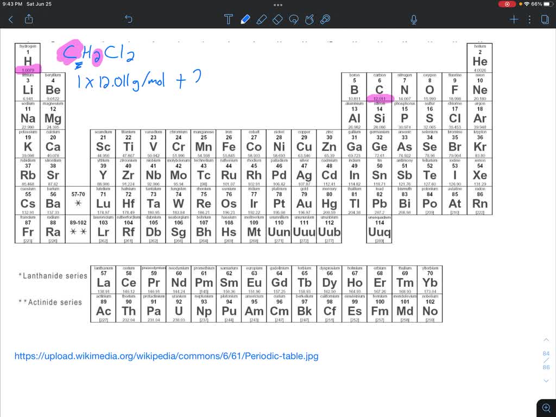The width and height of the screenshot is (556, 417).
Task: Open the share export menu
Action: (x=29, y=20)
